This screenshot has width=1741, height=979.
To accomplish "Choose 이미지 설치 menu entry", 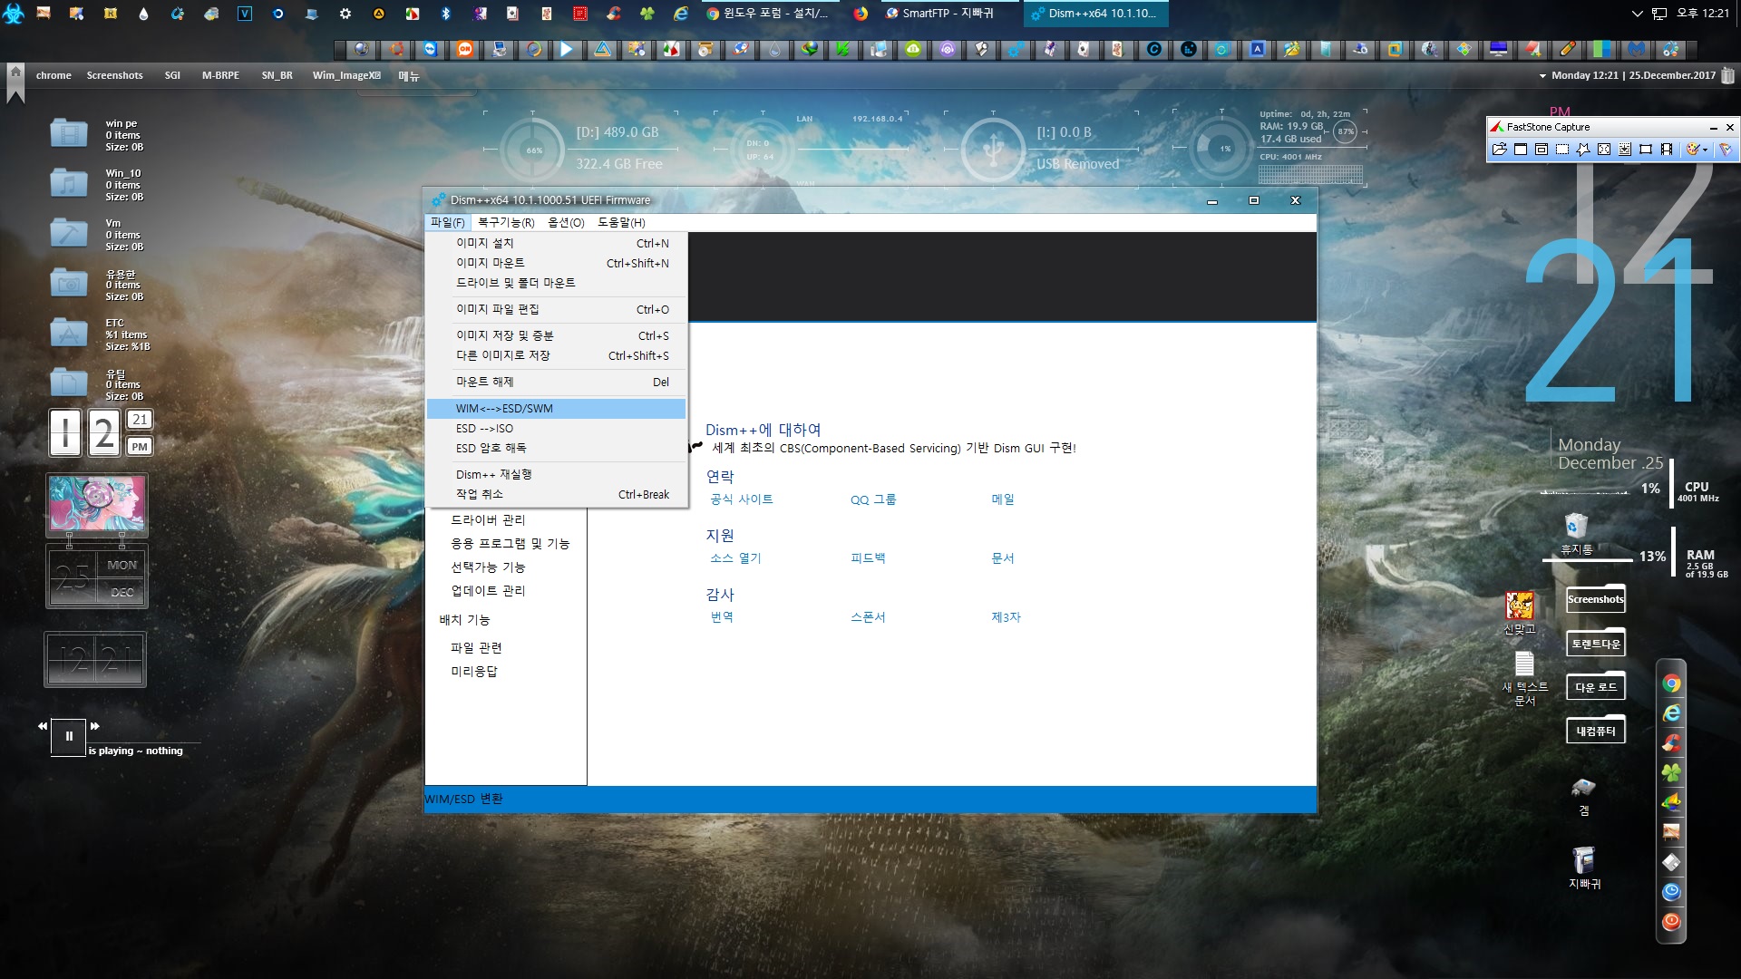I will coord(556,243).
